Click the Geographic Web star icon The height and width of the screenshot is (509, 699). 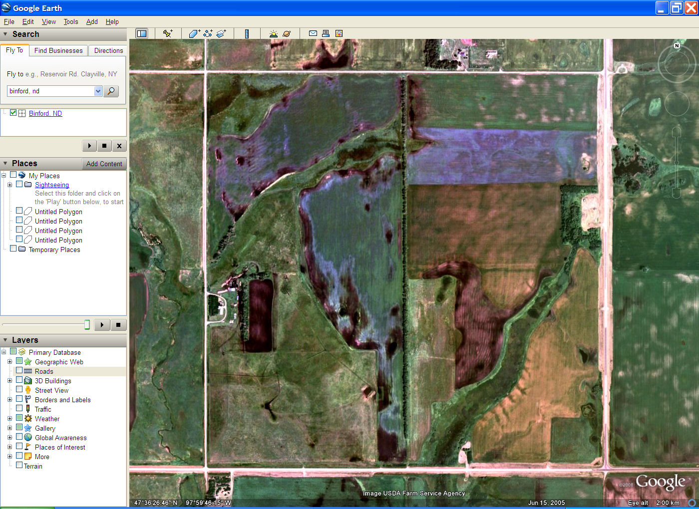(x=28, y=362)
